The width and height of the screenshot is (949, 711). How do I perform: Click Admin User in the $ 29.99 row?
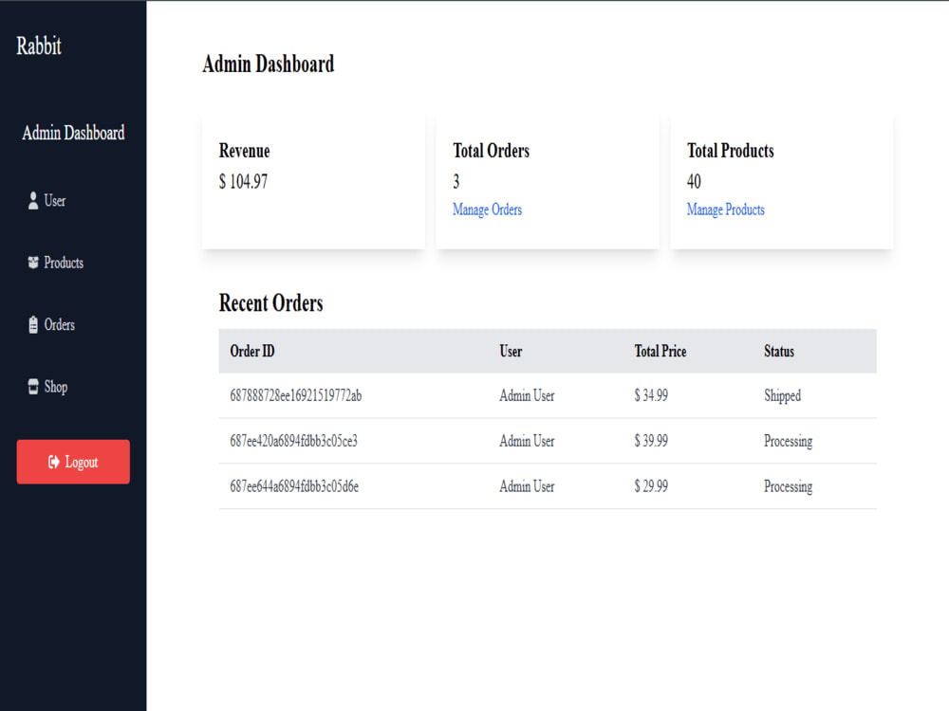click(x=527, y=486)
